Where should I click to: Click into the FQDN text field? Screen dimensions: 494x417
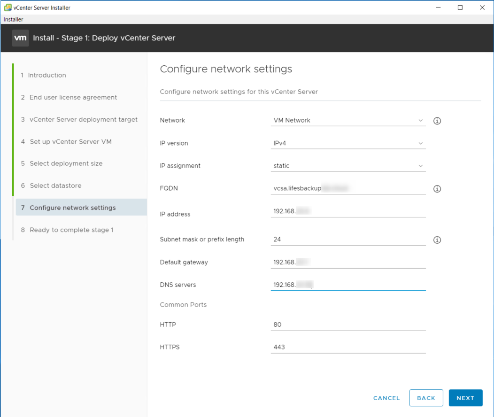click(348, 188)
